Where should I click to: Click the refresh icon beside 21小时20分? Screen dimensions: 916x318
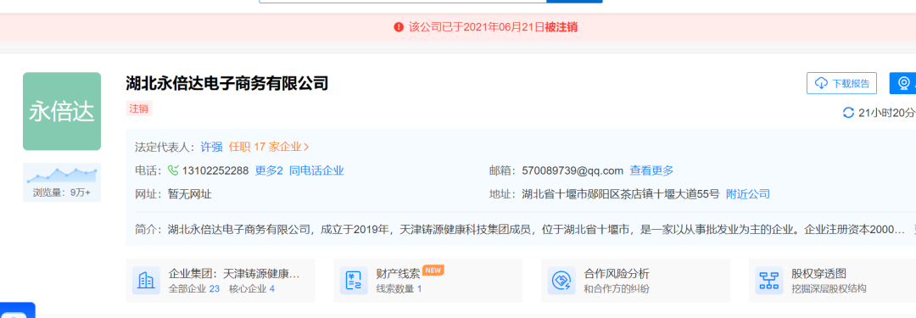848,113
